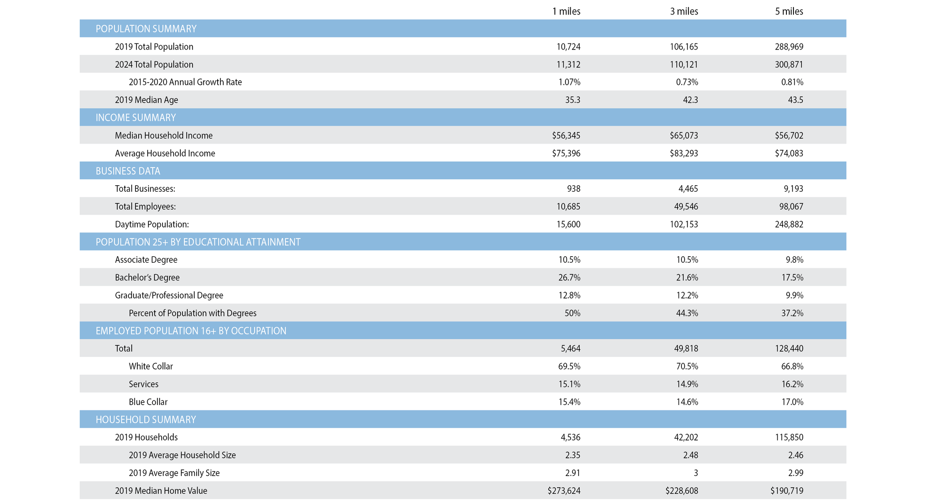This screenshot has height=504, width=934.
Task: Click the EMPLOYED POPULATION 16+ BY OCCUPATION header
Action: click(191, 331)
